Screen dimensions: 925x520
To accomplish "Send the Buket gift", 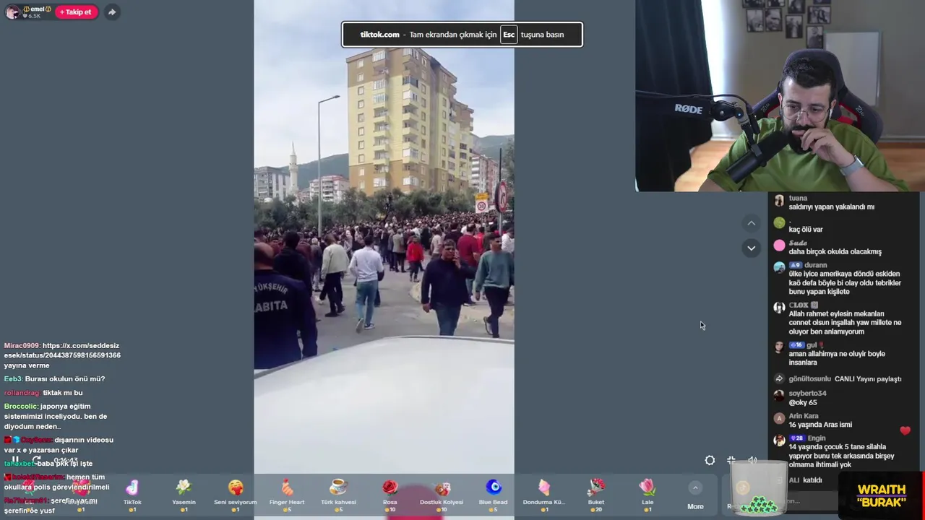I will 596,495.
